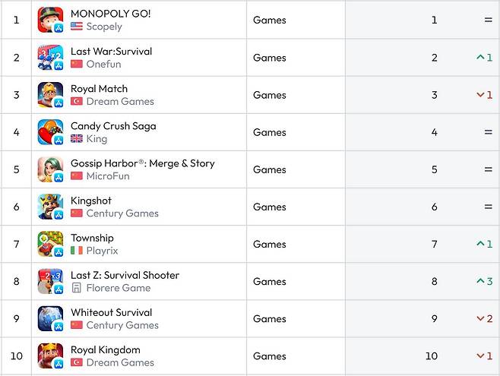
Task: Click the Candy Crush Saga app icon
Action: [50, 132]
